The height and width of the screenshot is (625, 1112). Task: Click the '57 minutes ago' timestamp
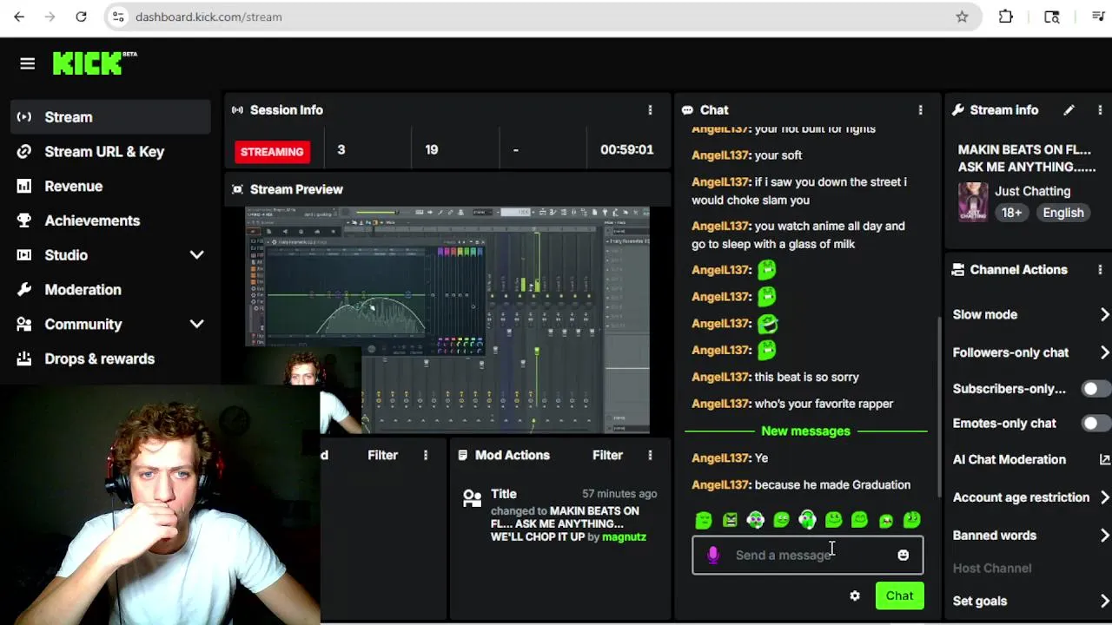coord(619,494)
